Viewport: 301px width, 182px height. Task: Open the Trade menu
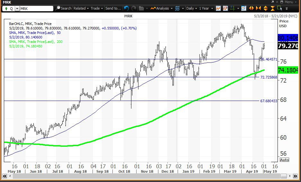(97, 8)
